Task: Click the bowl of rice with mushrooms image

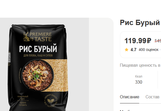Action: pyautogui.click(x=37, y=75)
